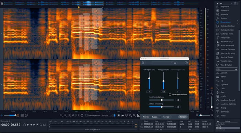
Task: Select the hand grab-and-drag tool
Action: [82, 115]
